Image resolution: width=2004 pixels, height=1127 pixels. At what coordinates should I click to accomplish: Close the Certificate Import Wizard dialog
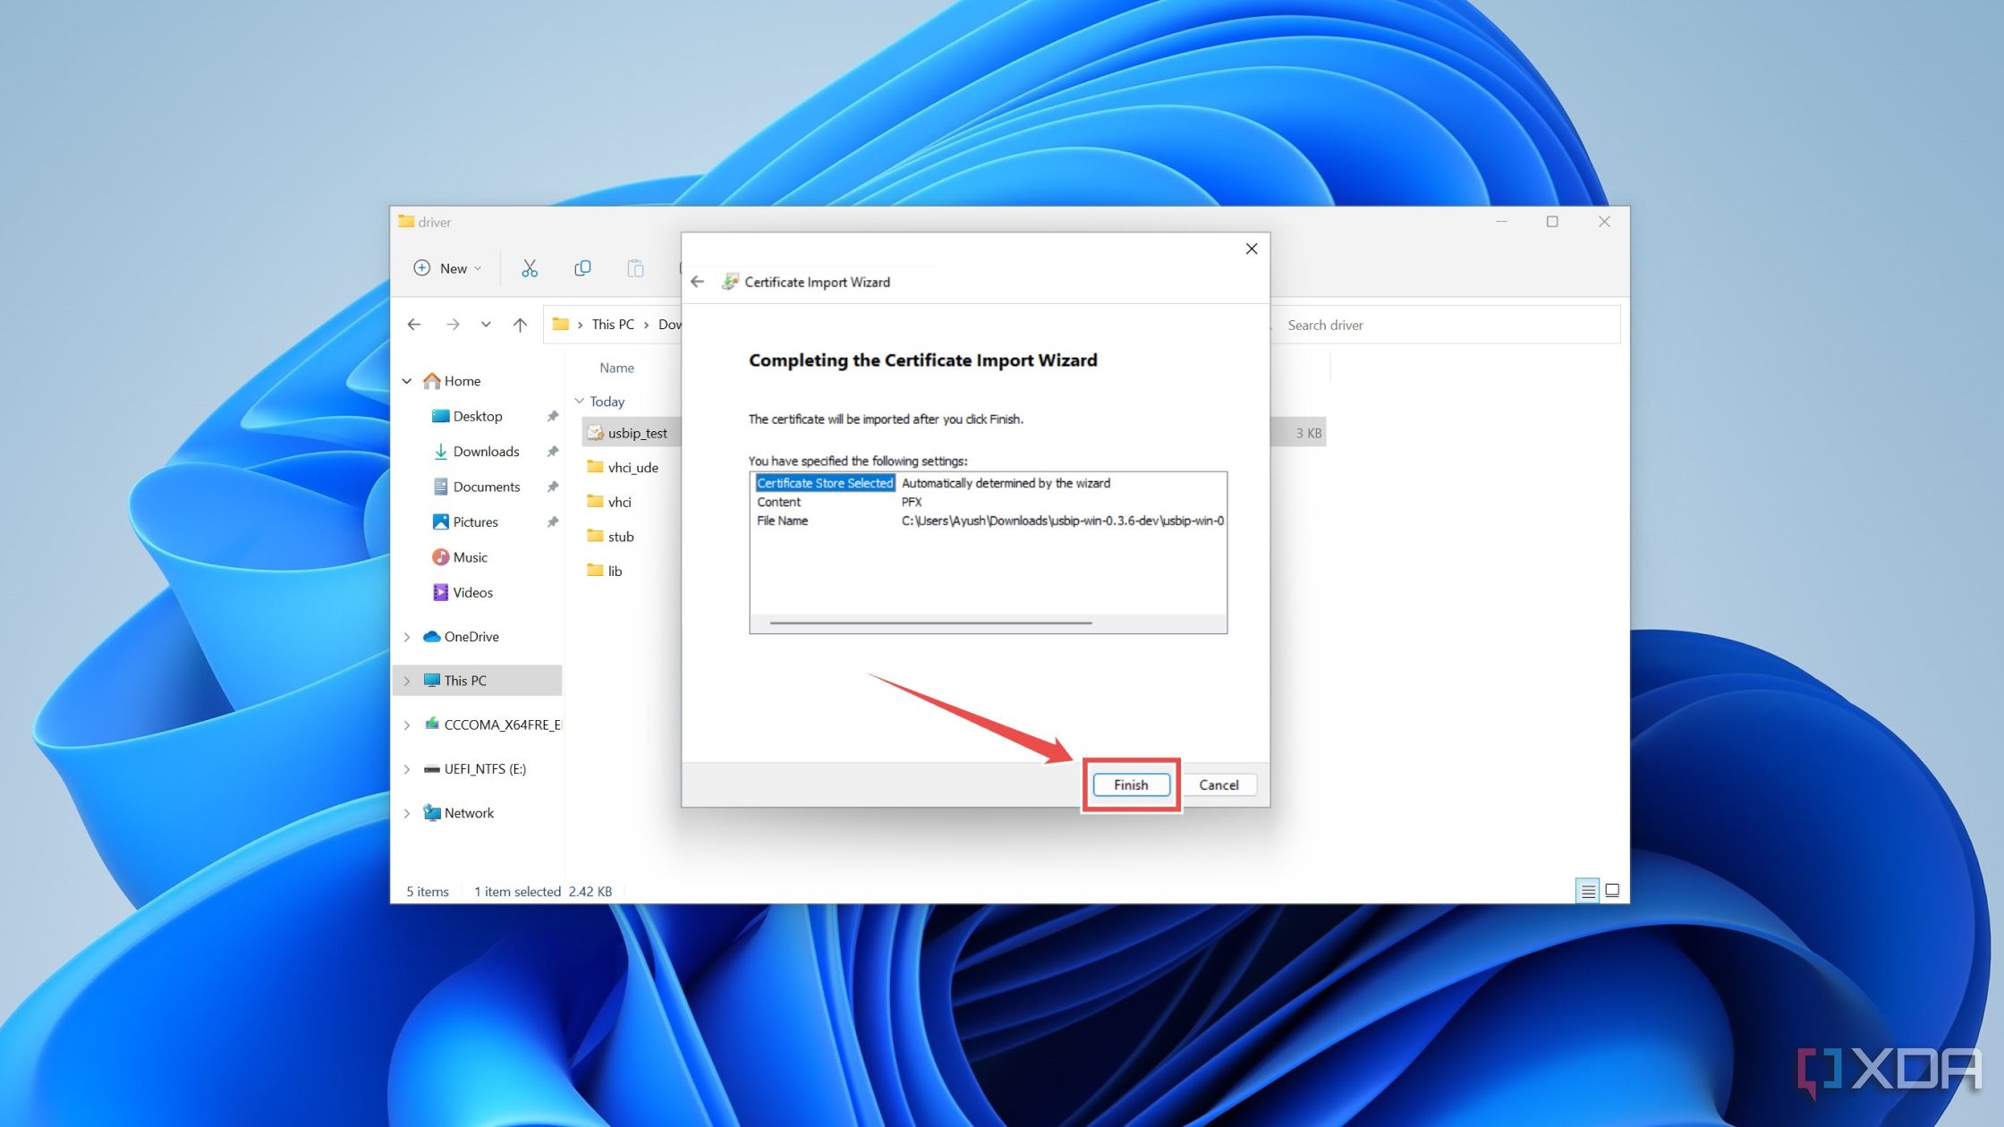1250,249
